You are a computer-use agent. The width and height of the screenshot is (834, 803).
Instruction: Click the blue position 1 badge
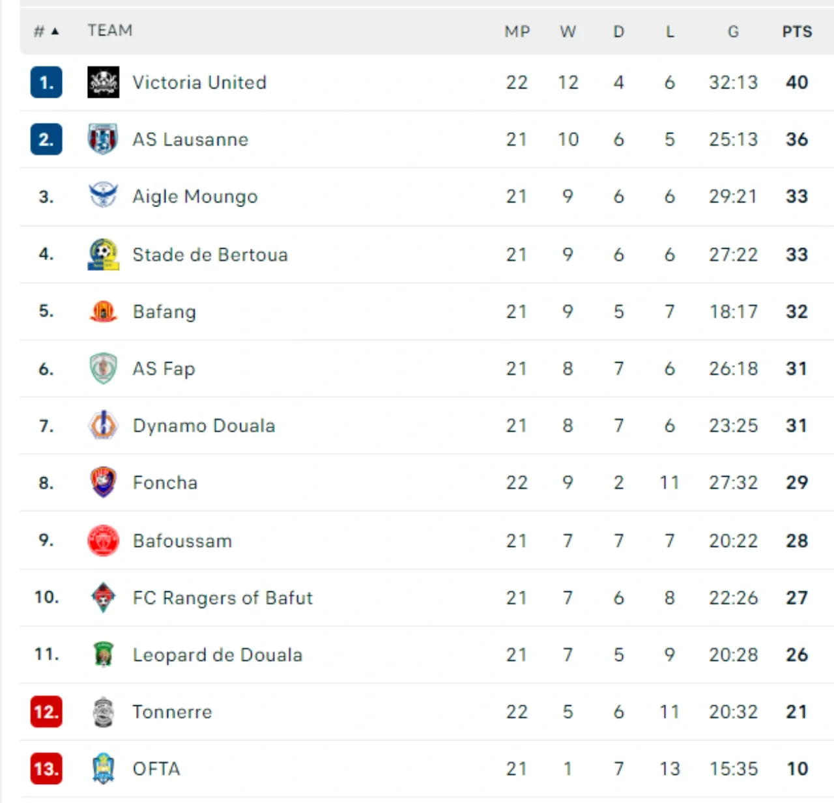[x=46, y=82]
